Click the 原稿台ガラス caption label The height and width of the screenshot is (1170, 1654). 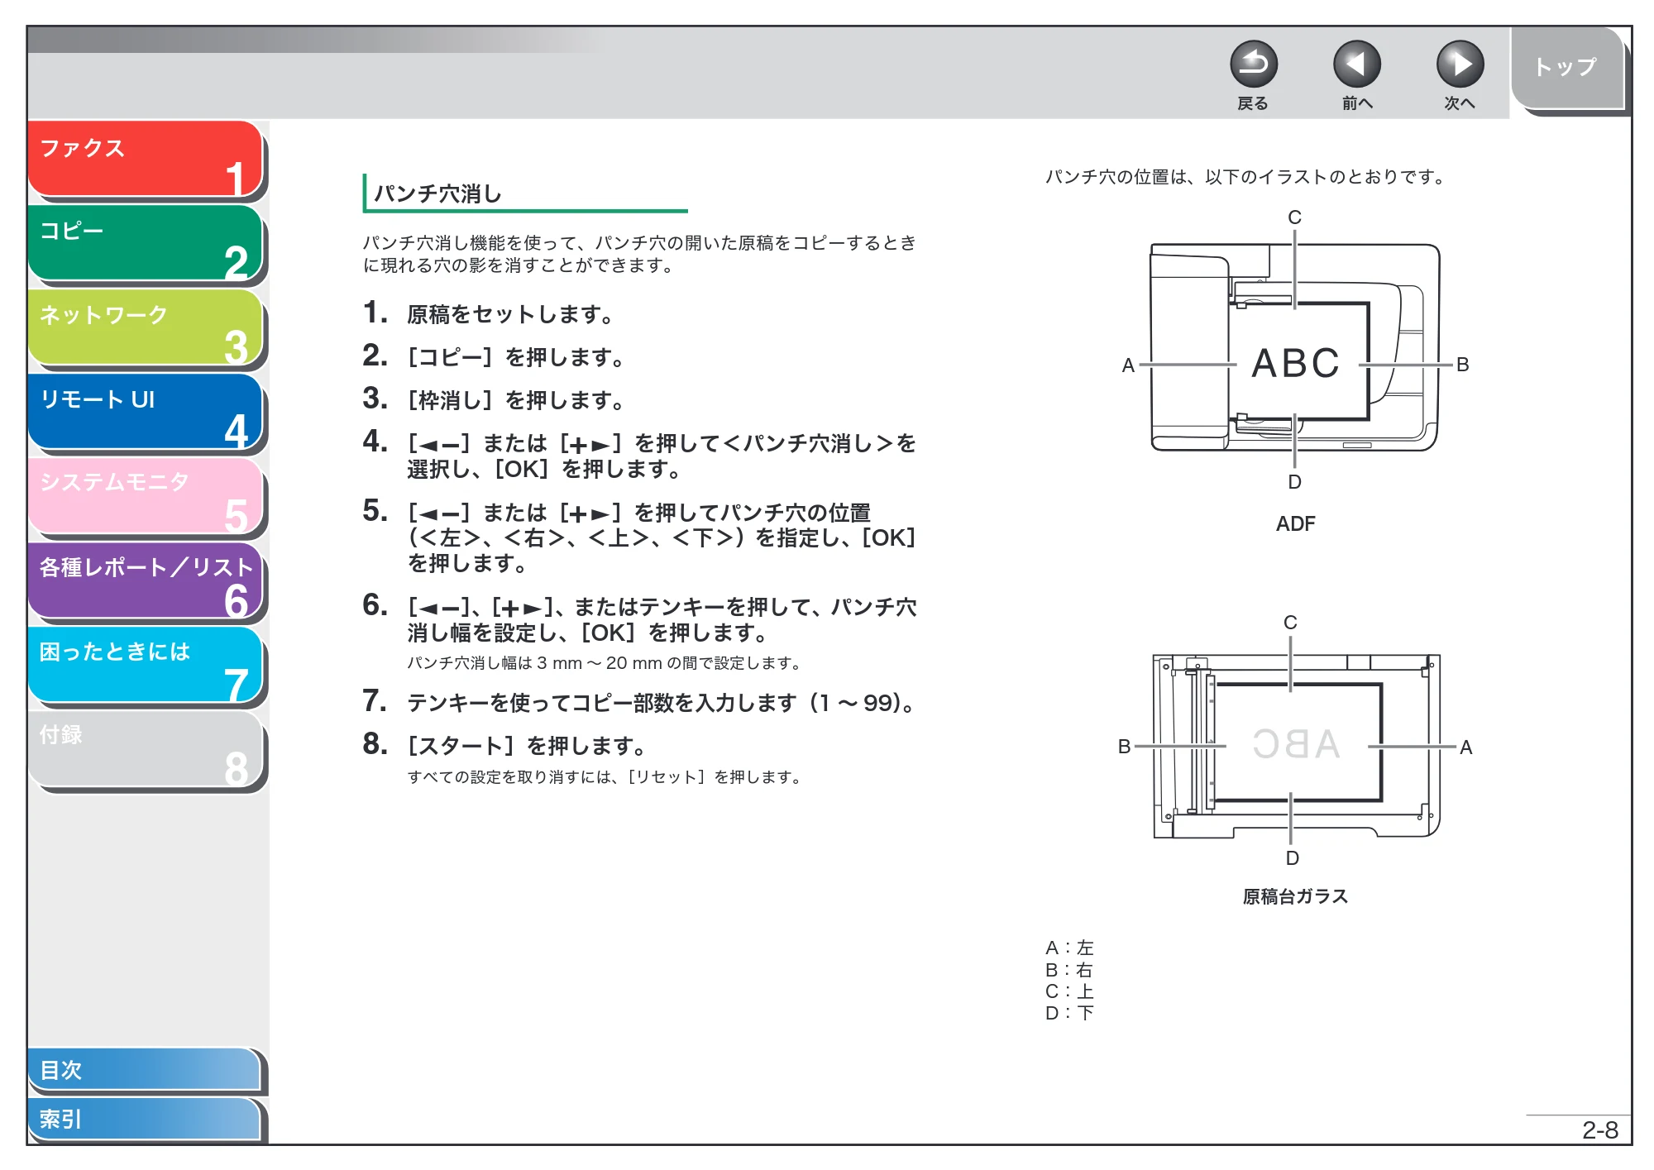click(x=1295, y=896)
